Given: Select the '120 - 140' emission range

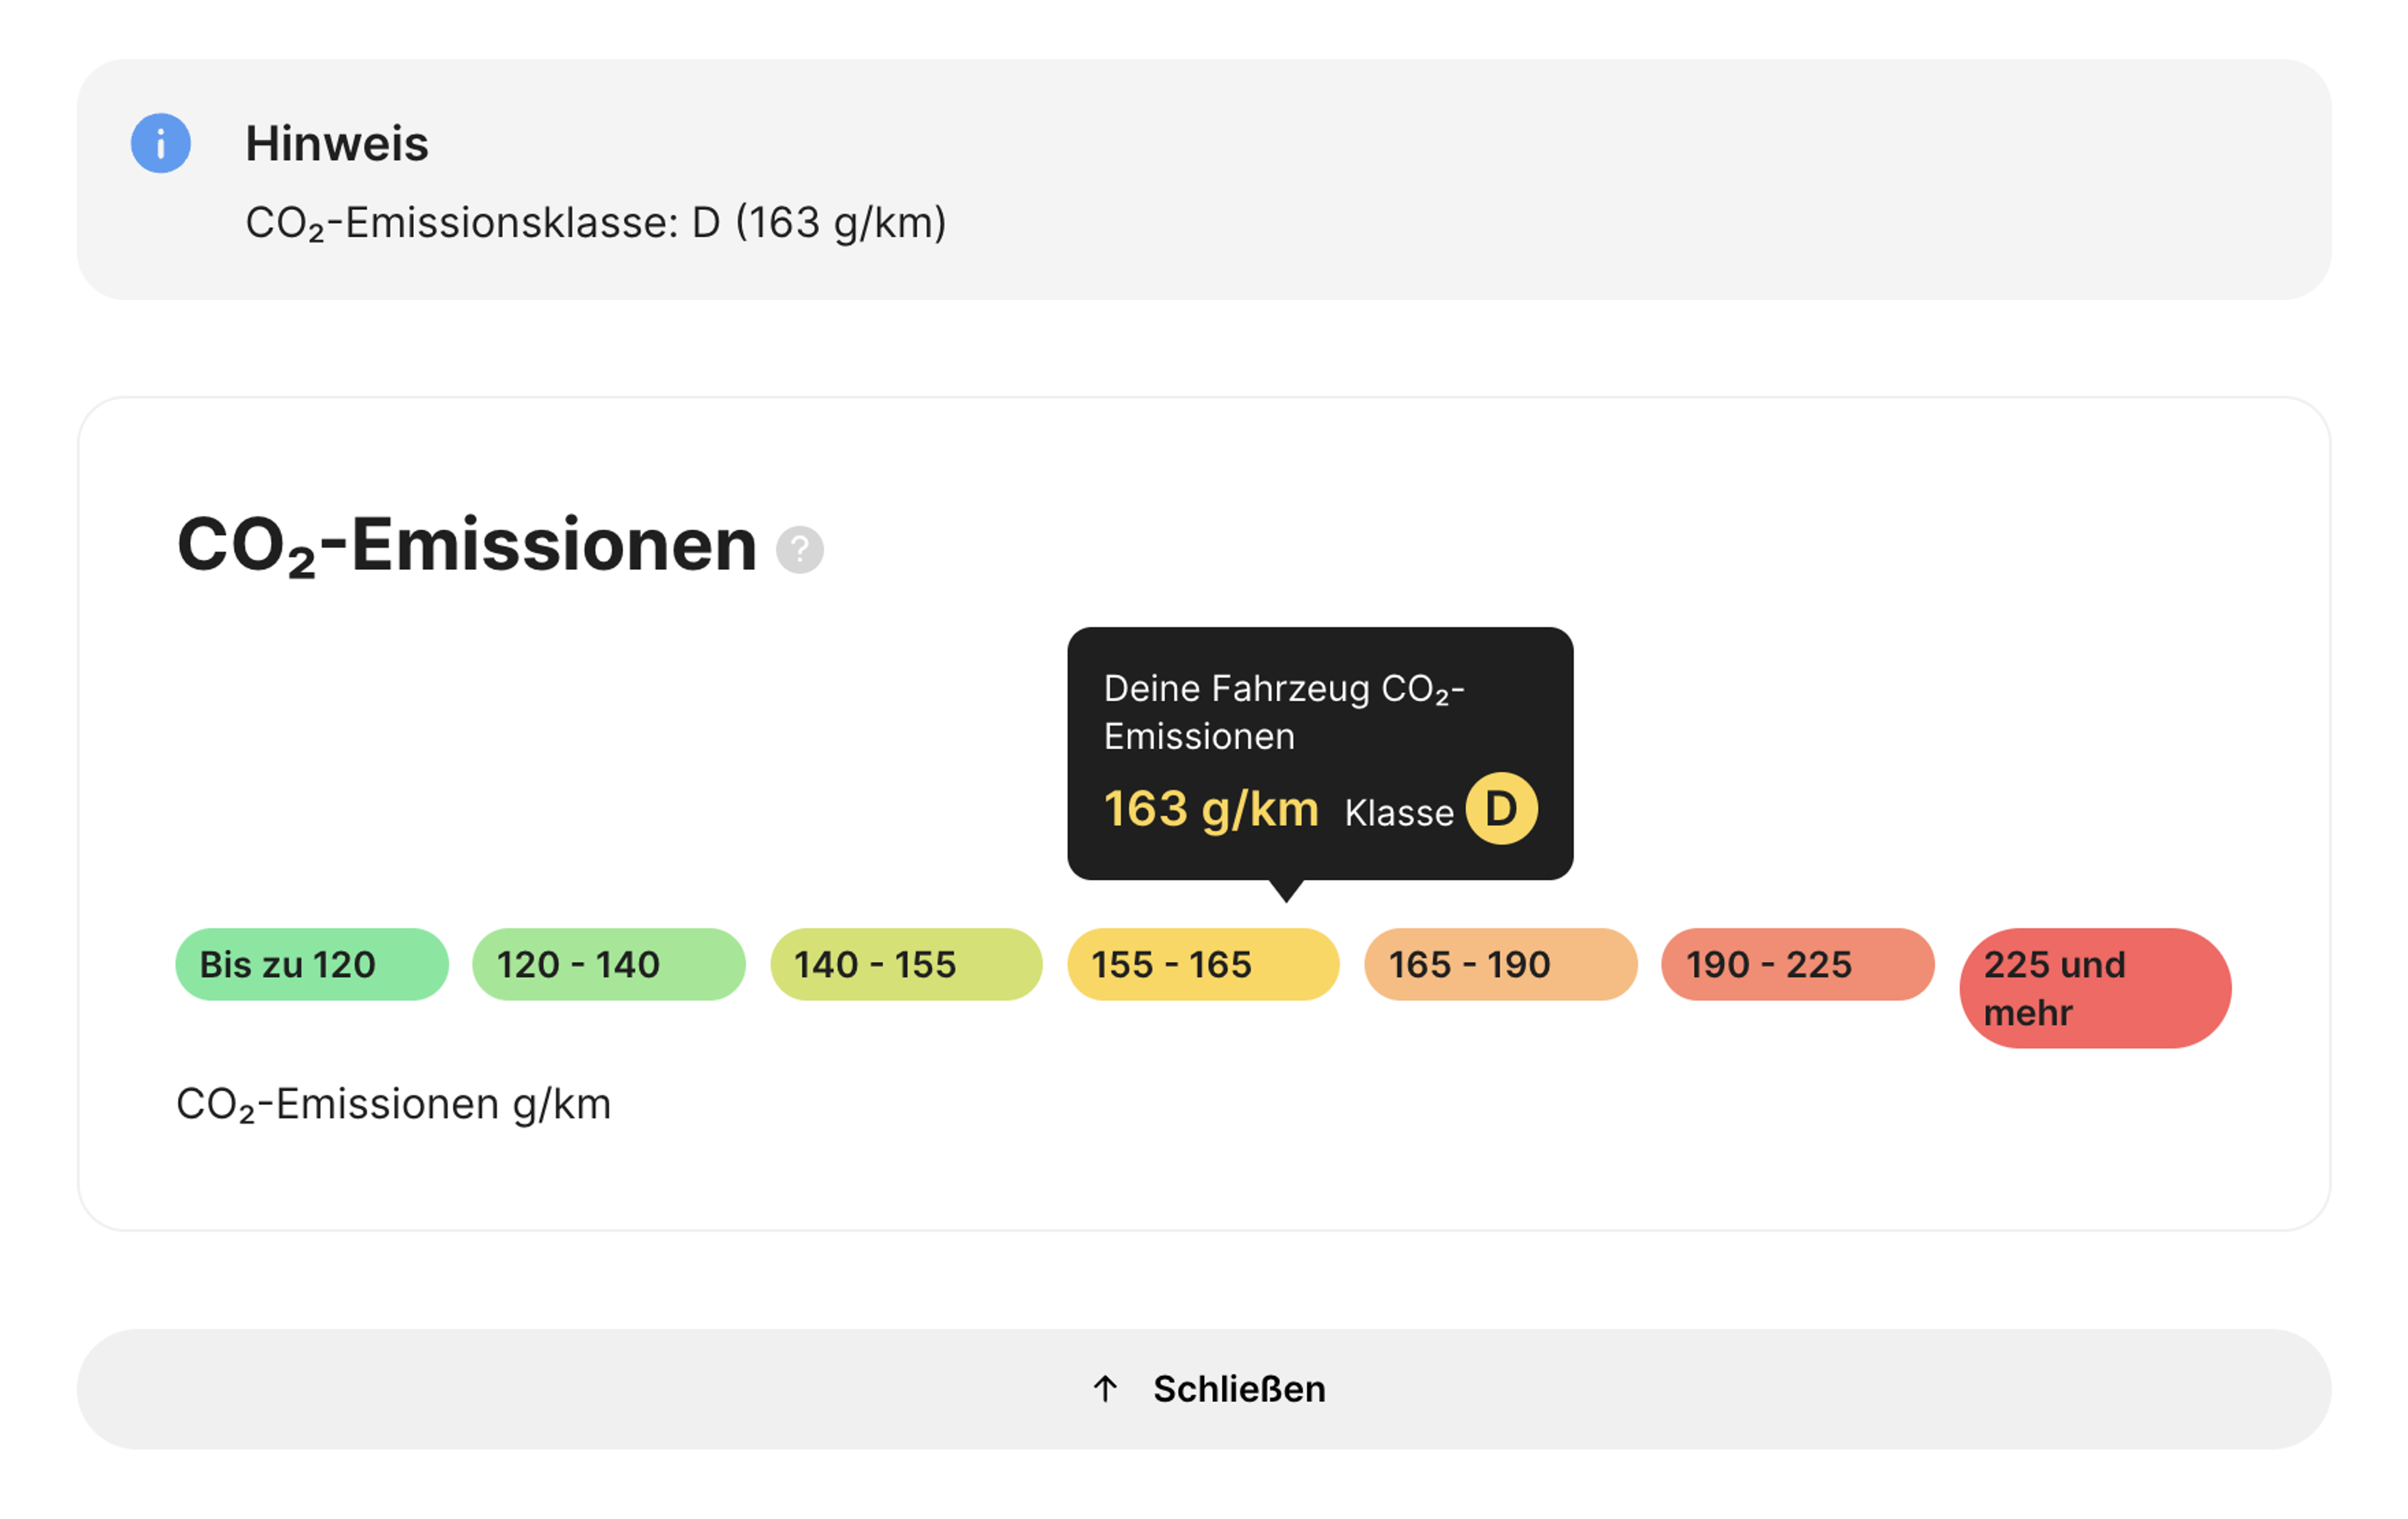Looking at the screenshot, I should click(x=609, y=964).
